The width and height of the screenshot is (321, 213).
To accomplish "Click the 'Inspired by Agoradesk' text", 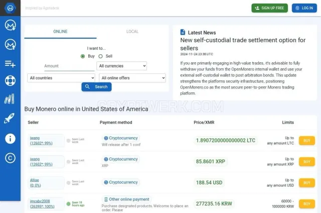I will coord(42,8).
